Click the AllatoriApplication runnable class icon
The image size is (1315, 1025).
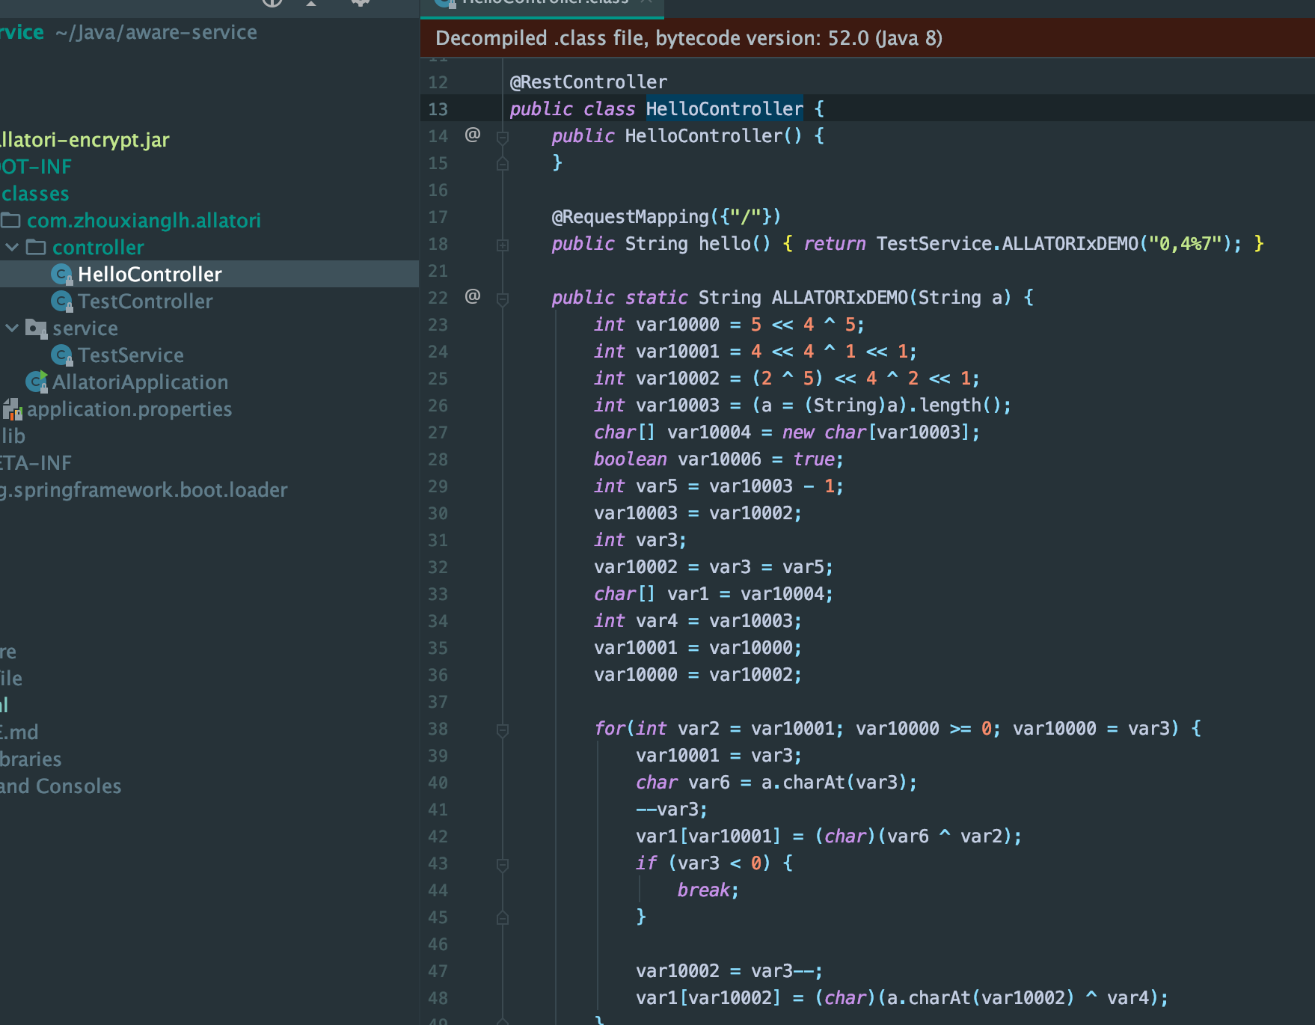[37, 382]
